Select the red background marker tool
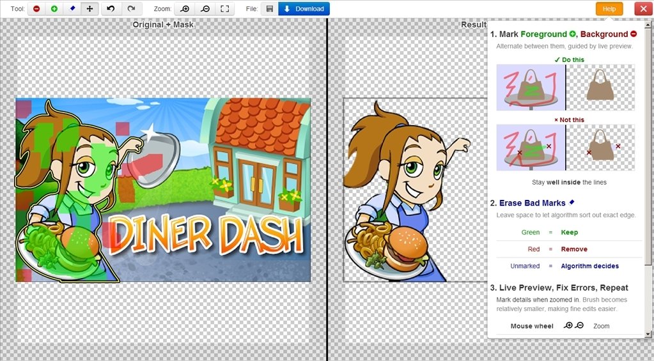This screenshot has width=654, height=361. pyautogui.click(x=36, y=9)
